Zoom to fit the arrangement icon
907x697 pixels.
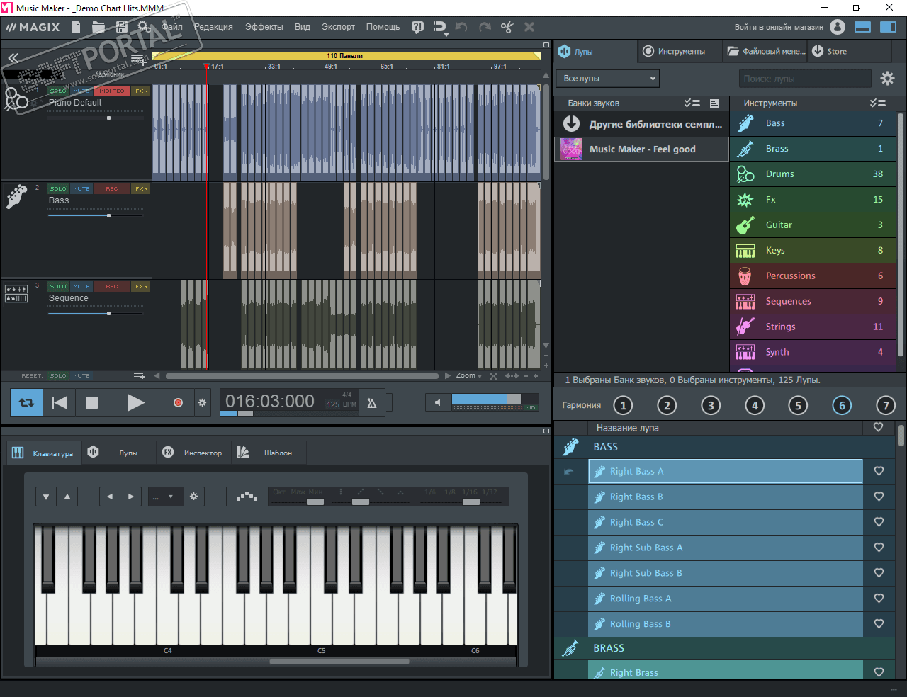[x=493, y=376]
